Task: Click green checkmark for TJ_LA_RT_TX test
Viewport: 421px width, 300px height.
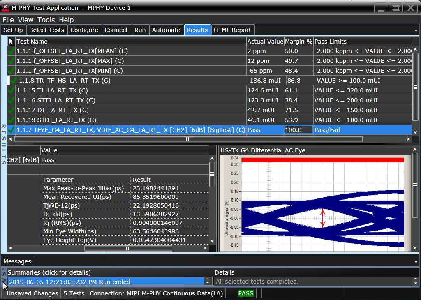Action: click(12, 90)
